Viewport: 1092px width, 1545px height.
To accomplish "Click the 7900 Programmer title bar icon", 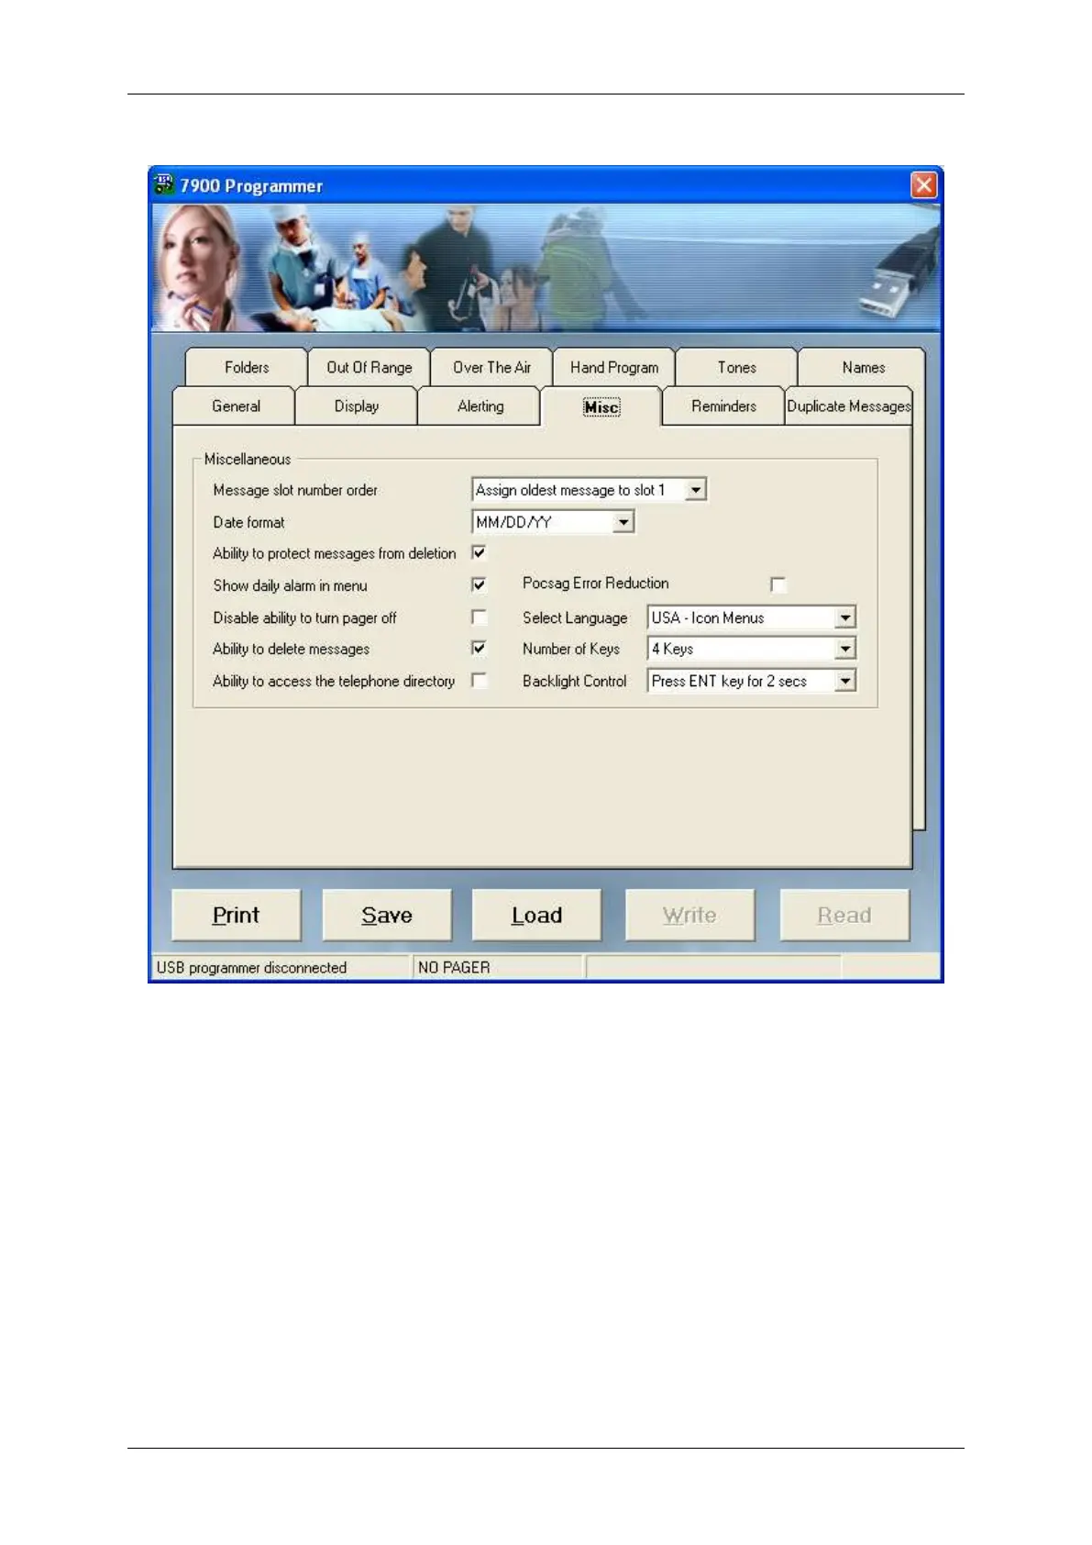I will pos(164,184).
